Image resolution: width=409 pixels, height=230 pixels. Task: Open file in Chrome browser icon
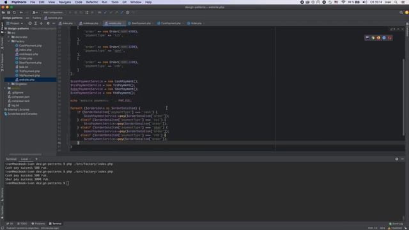pyautogui.click(x=373, y=38)
